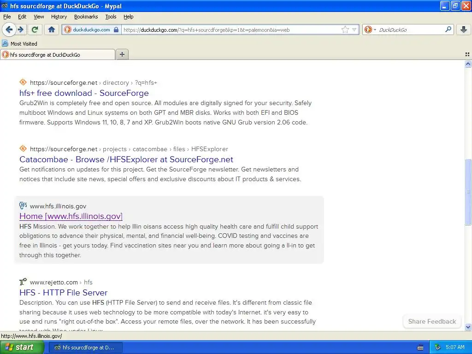The image size is (472, 354).
Task: Open Catacombae Browse /HFSExplorer result link
Action: point(126,159)
